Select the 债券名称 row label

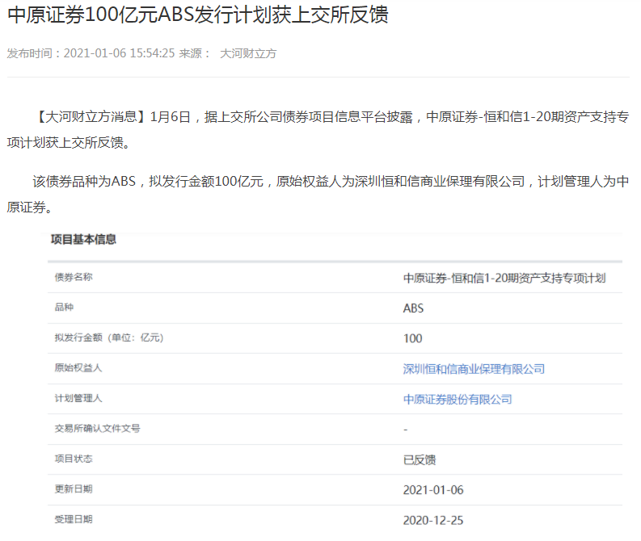[x=74, y=277]
